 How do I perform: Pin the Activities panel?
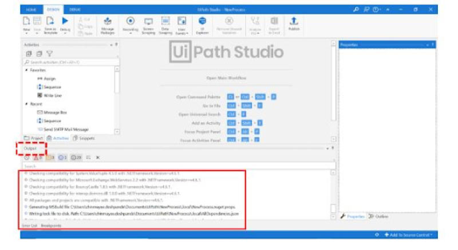[116, 45]
